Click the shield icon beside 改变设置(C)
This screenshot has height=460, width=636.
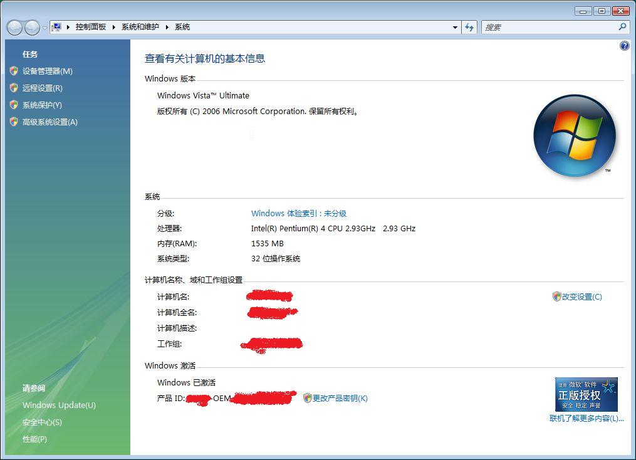click(x=556, y=296)
